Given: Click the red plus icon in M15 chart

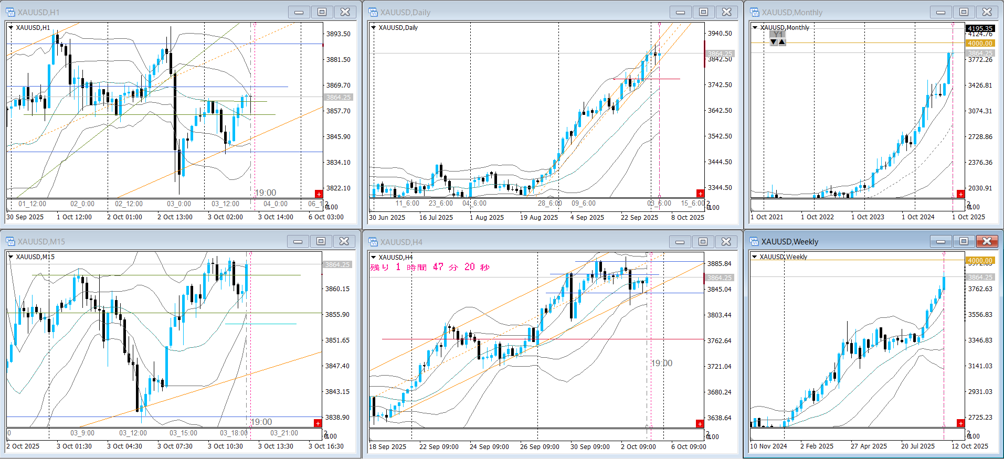Looking at the screenshot, I should point(318,423).
